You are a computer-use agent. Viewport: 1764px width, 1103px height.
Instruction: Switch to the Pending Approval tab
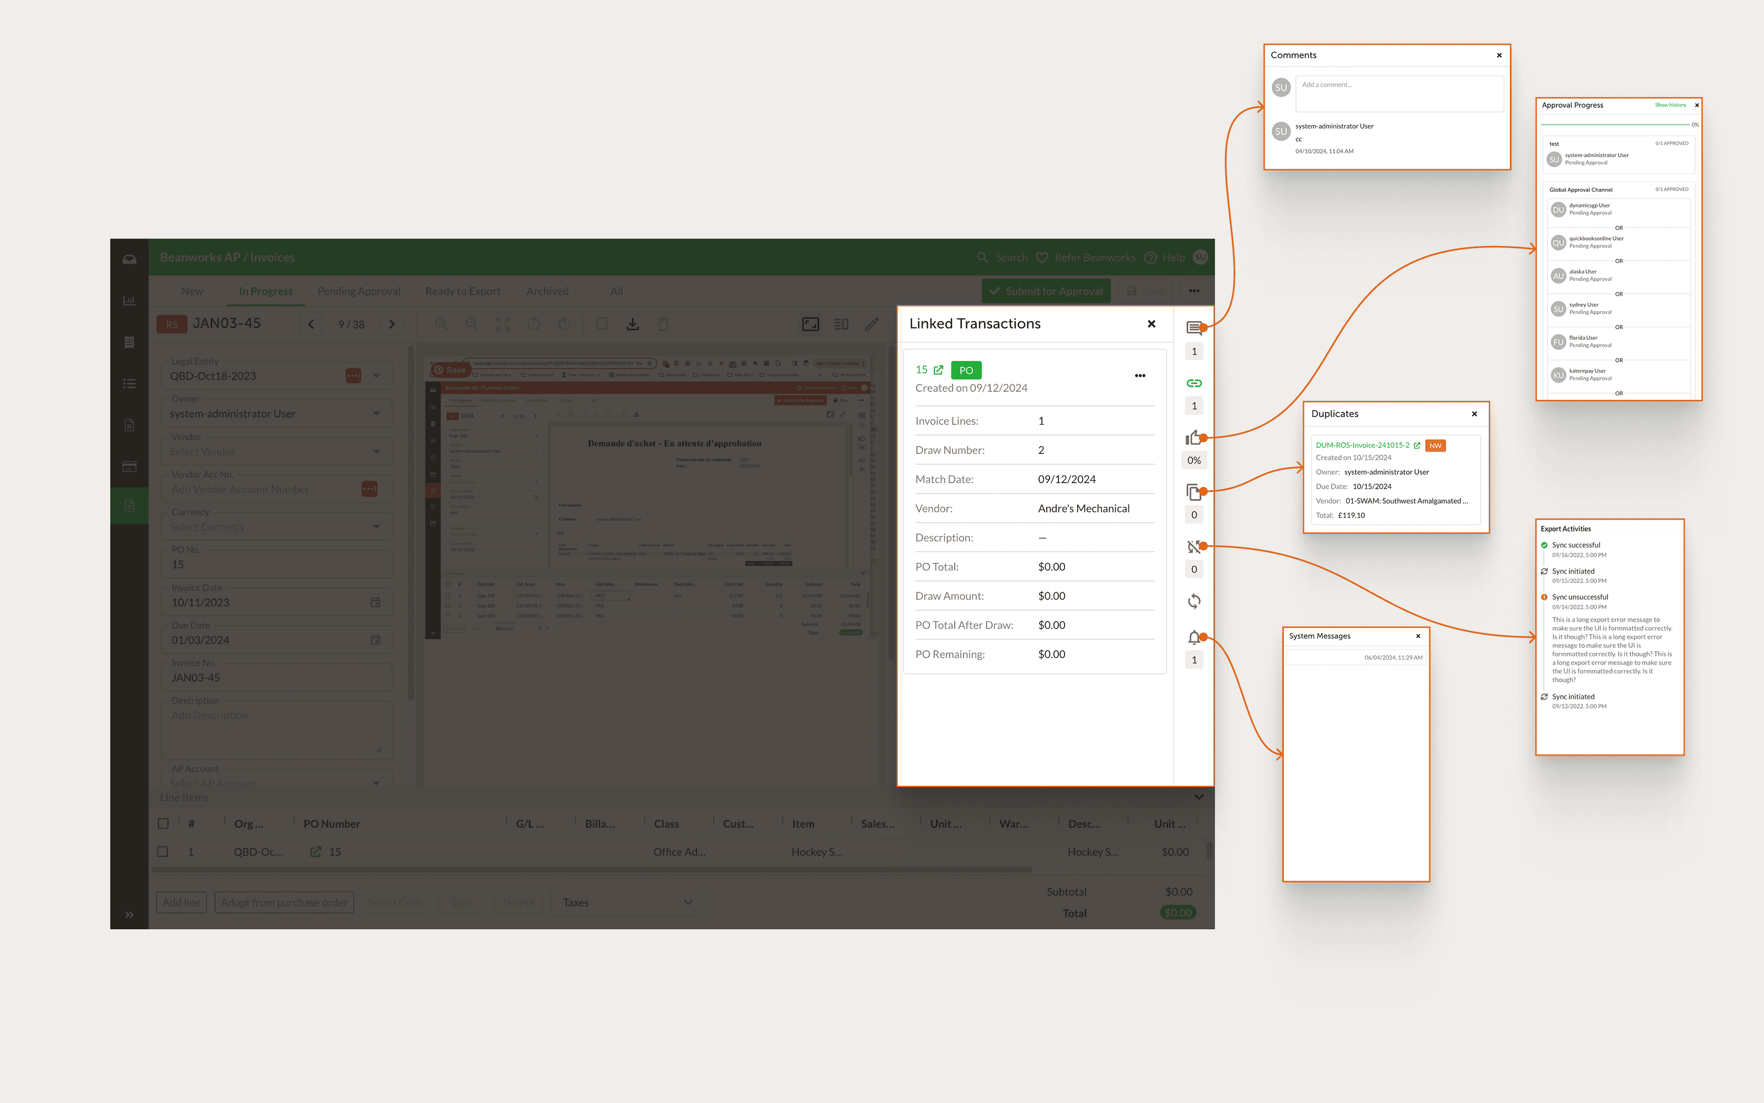point(359,291)
